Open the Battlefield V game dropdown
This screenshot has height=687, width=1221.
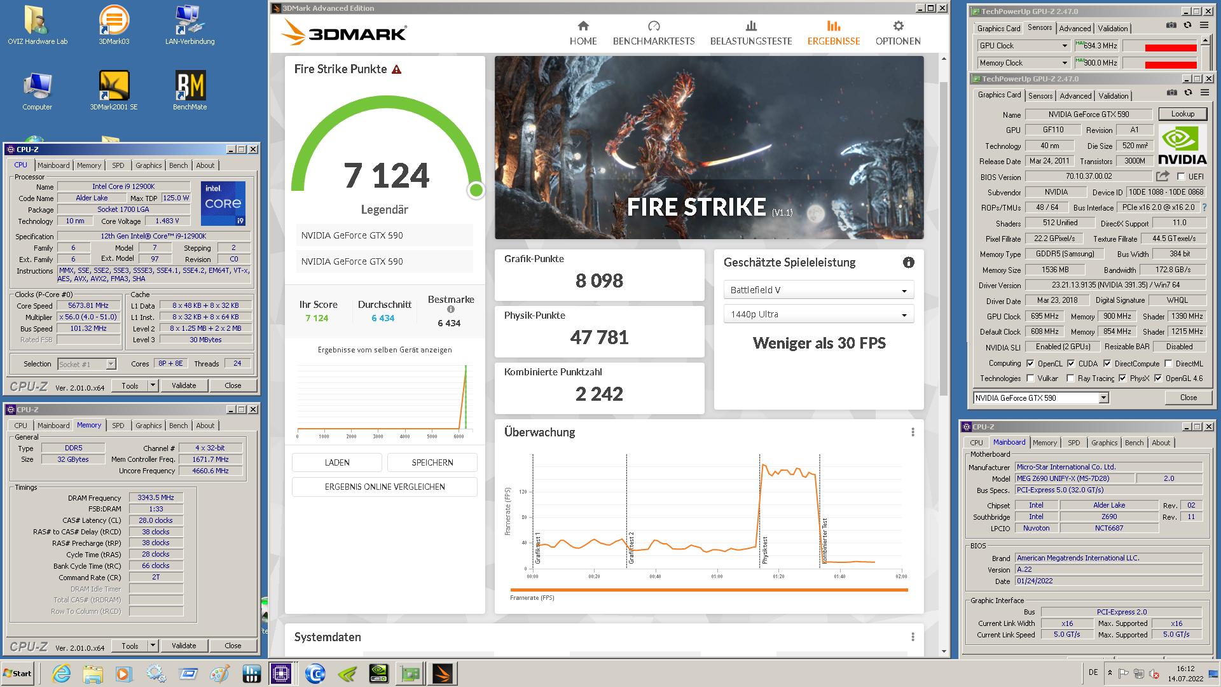[818, 290]
